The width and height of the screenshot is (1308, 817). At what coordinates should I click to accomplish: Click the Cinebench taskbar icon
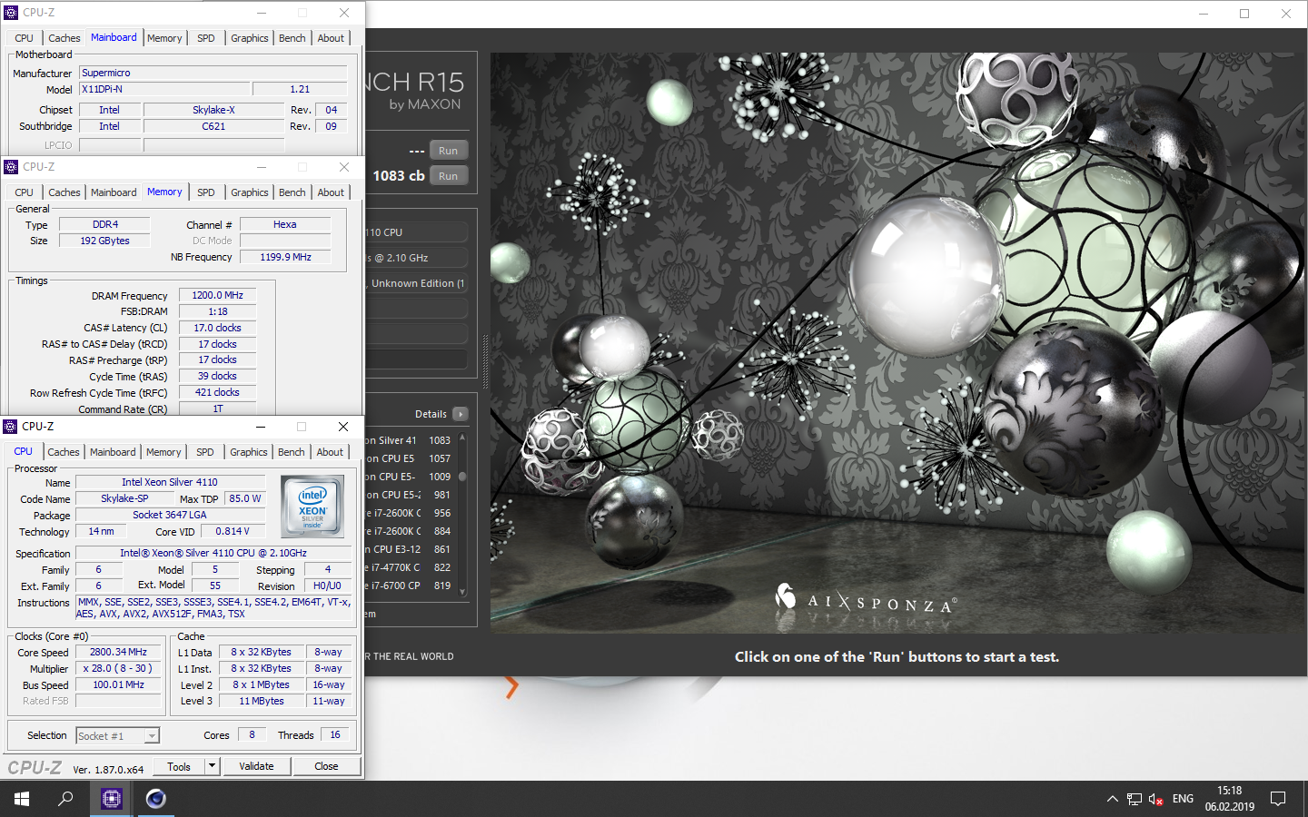(156, 799)
